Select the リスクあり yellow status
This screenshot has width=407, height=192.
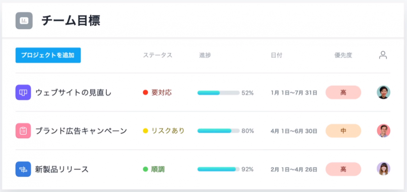(x=164, y=131)
